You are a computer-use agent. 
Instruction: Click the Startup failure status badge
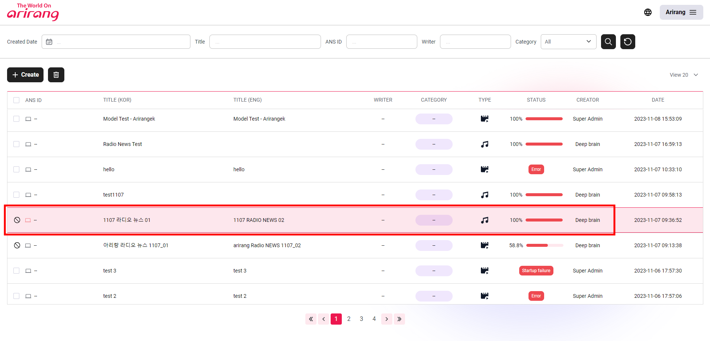[536, 271]
